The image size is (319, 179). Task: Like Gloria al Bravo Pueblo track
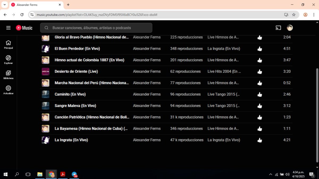click(x=260, y=37)
